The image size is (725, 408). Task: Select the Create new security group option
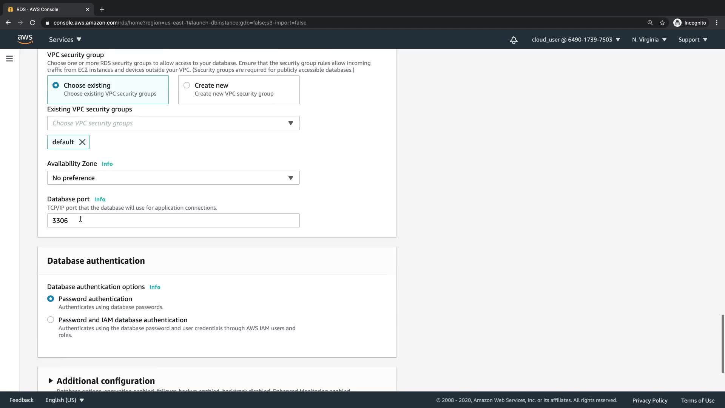pos(187,85)
